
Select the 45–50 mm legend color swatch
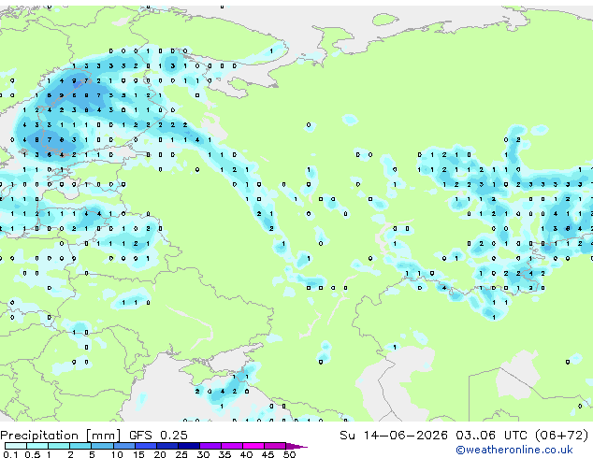point(275,446)
